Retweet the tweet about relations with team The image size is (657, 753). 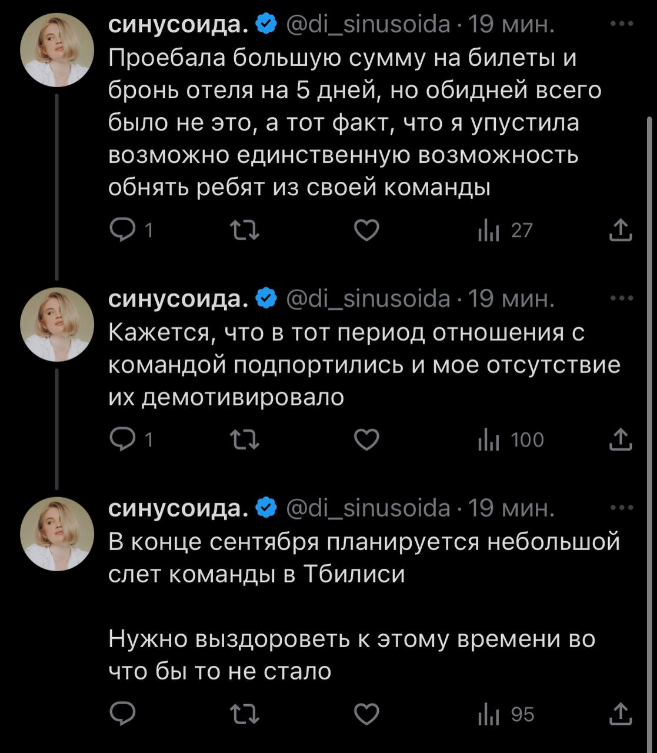point(244,440)
